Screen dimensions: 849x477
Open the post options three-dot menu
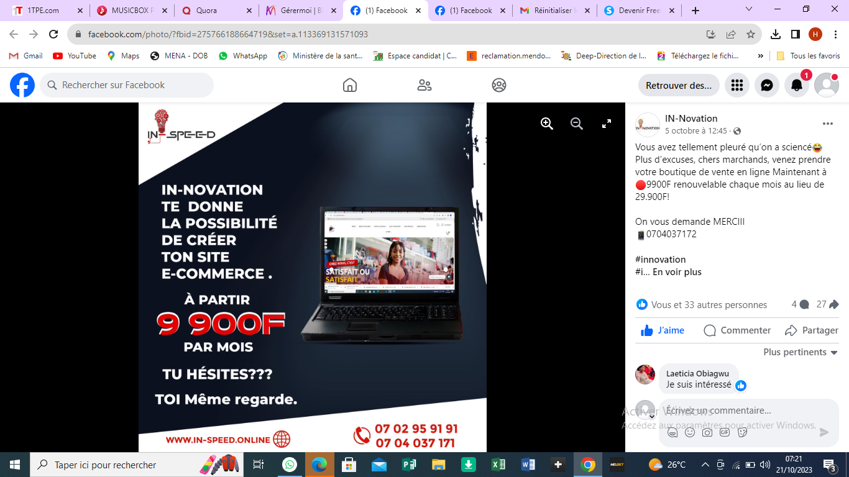click(827, 124)
